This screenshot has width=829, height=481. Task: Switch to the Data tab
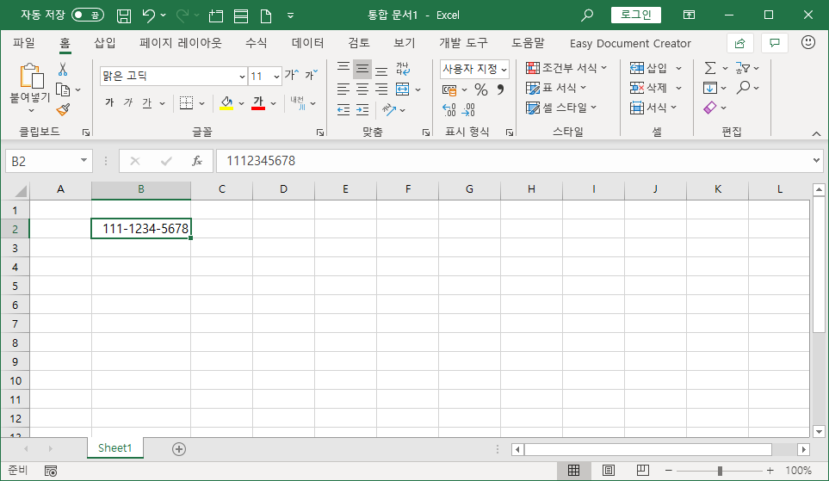(307, 43)
